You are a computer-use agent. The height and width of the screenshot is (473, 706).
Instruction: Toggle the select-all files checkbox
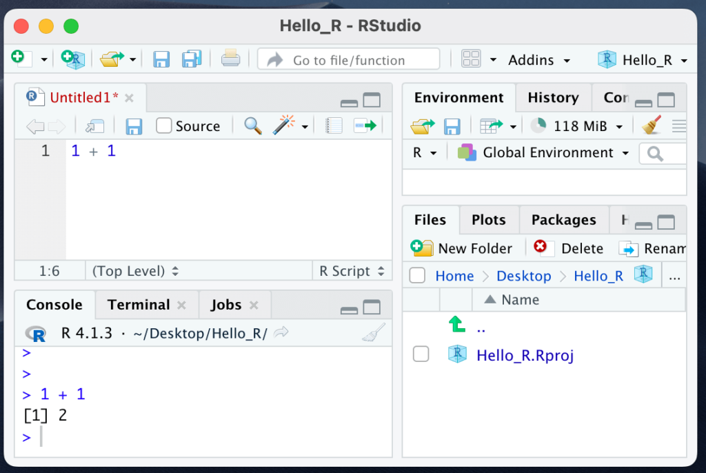[417, 275]
